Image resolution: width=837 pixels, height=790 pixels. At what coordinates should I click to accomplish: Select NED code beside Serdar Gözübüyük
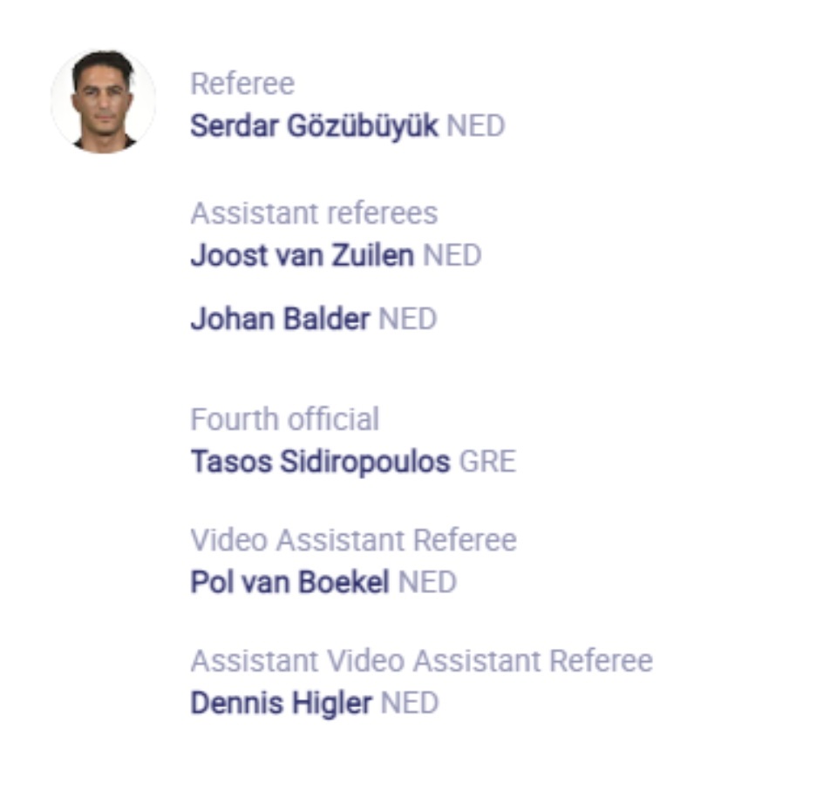coord(475,126)
